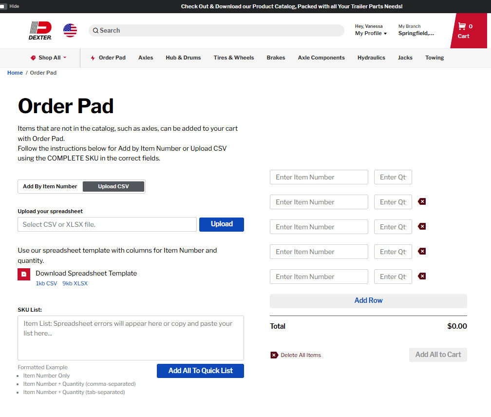Click the first row's Enter Qty field
The height and width of the screenshot is (417, 491).
pyautogui.click(x=393, y=177)
